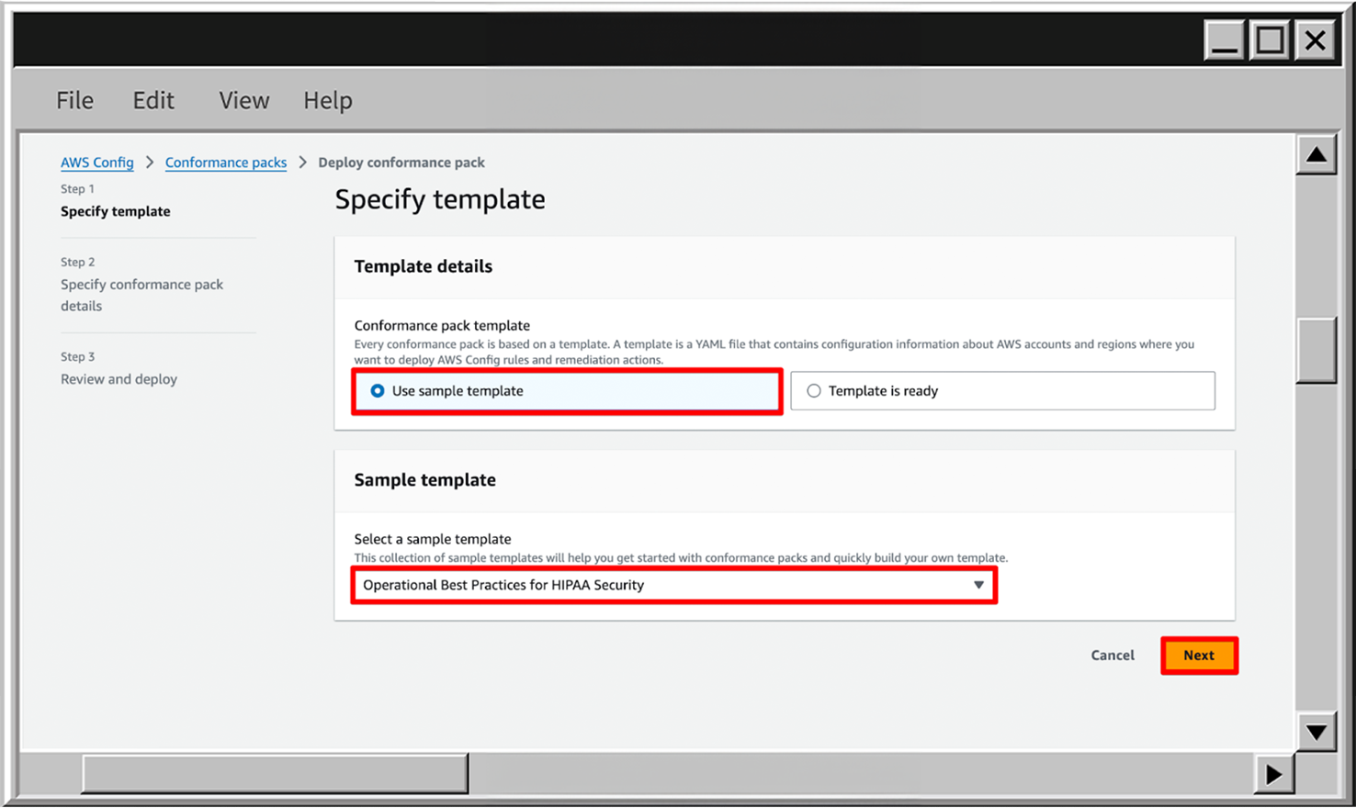Expand the sample template dropdown
The image size is (1356, 808).
coord(674,585)
